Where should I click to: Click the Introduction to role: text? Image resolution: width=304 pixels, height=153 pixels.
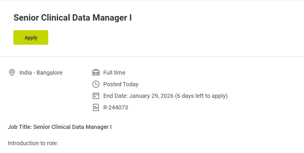(x=33, y=143)
